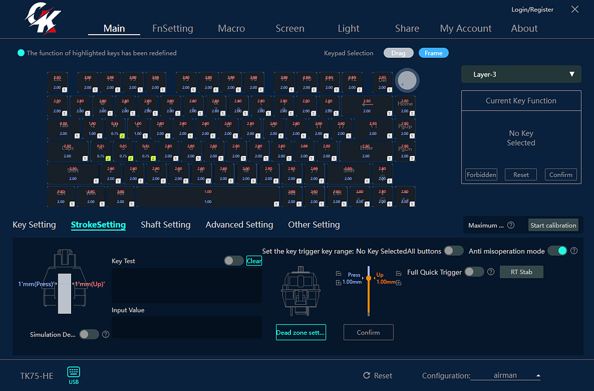
Task: Open the Share tab
Action: point(407,28)
